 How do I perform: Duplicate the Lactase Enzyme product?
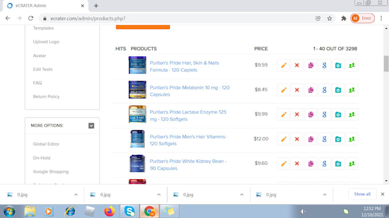point(311,114)
